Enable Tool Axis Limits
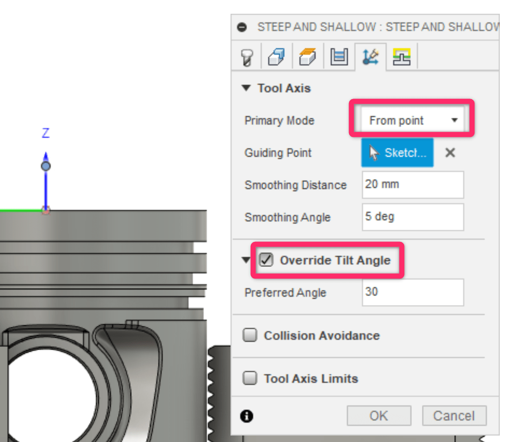Viewport: 508px width, 442px height. coord(249,378)
